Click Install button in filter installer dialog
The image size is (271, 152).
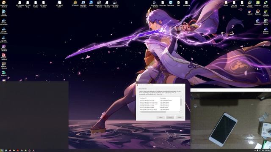coord(170,117)
